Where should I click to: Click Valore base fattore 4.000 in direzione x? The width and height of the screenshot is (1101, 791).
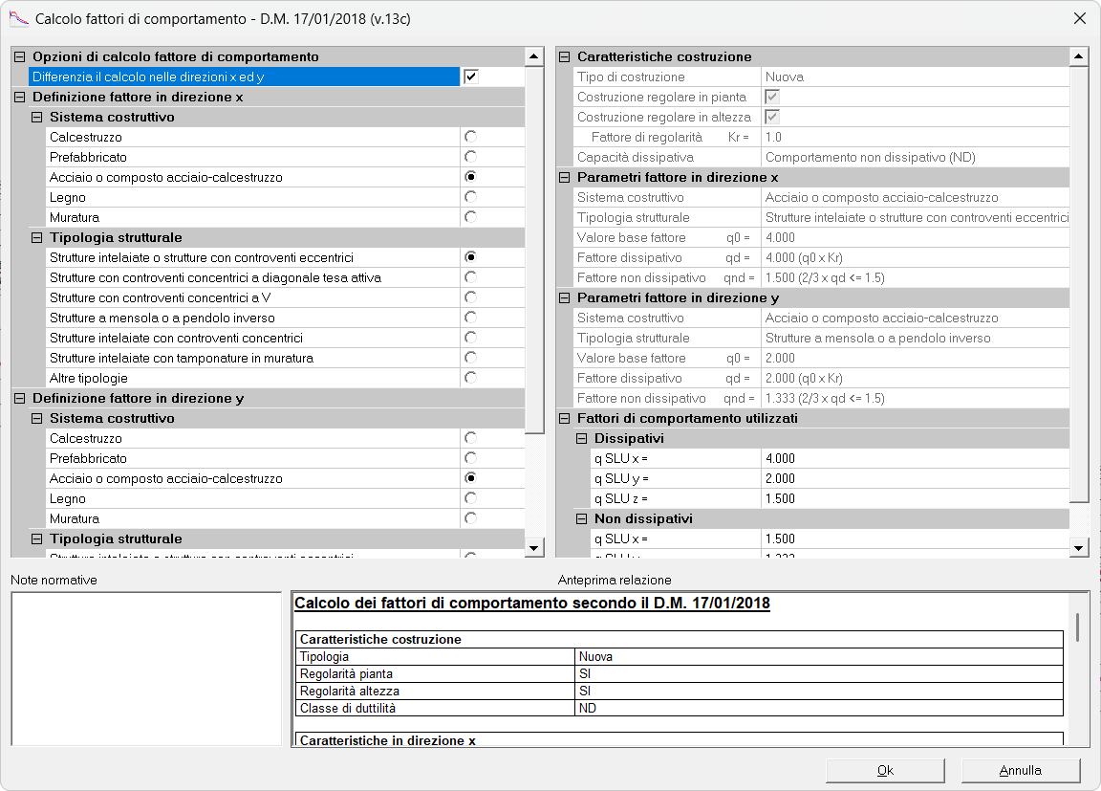tap(915, 238)
